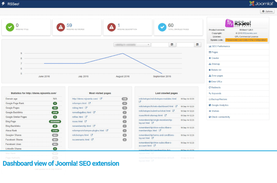
Task: Click the start date input field
Action: click(x=160, y=45)
